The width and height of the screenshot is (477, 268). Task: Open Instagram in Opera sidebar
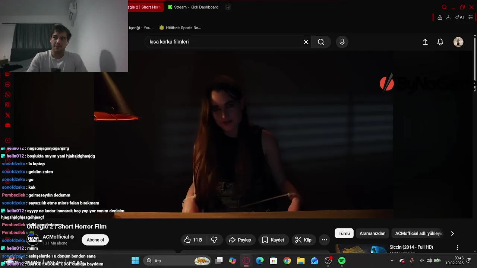pos(7,105)
